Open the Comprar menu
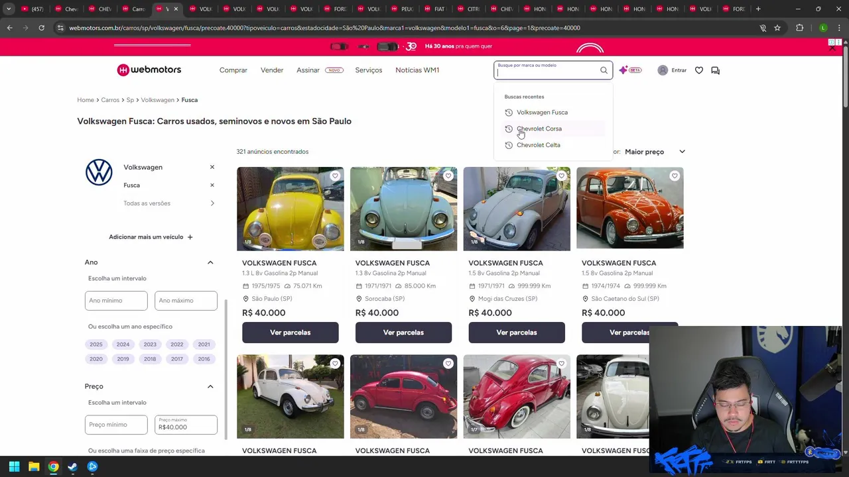The image size is (849, 477). [233, 70]
